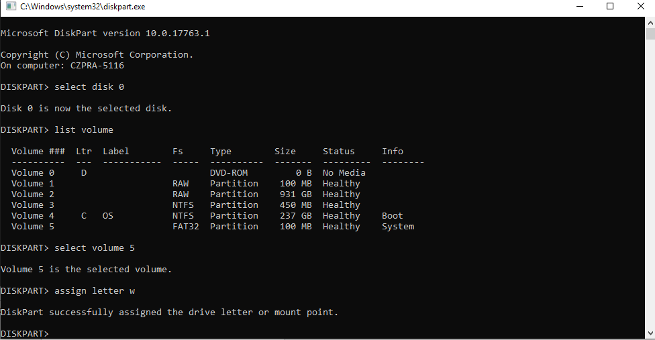Viewport: 655px width, 340px height.
Task: Click the 'list volume' command text
Action: (84, 129)
